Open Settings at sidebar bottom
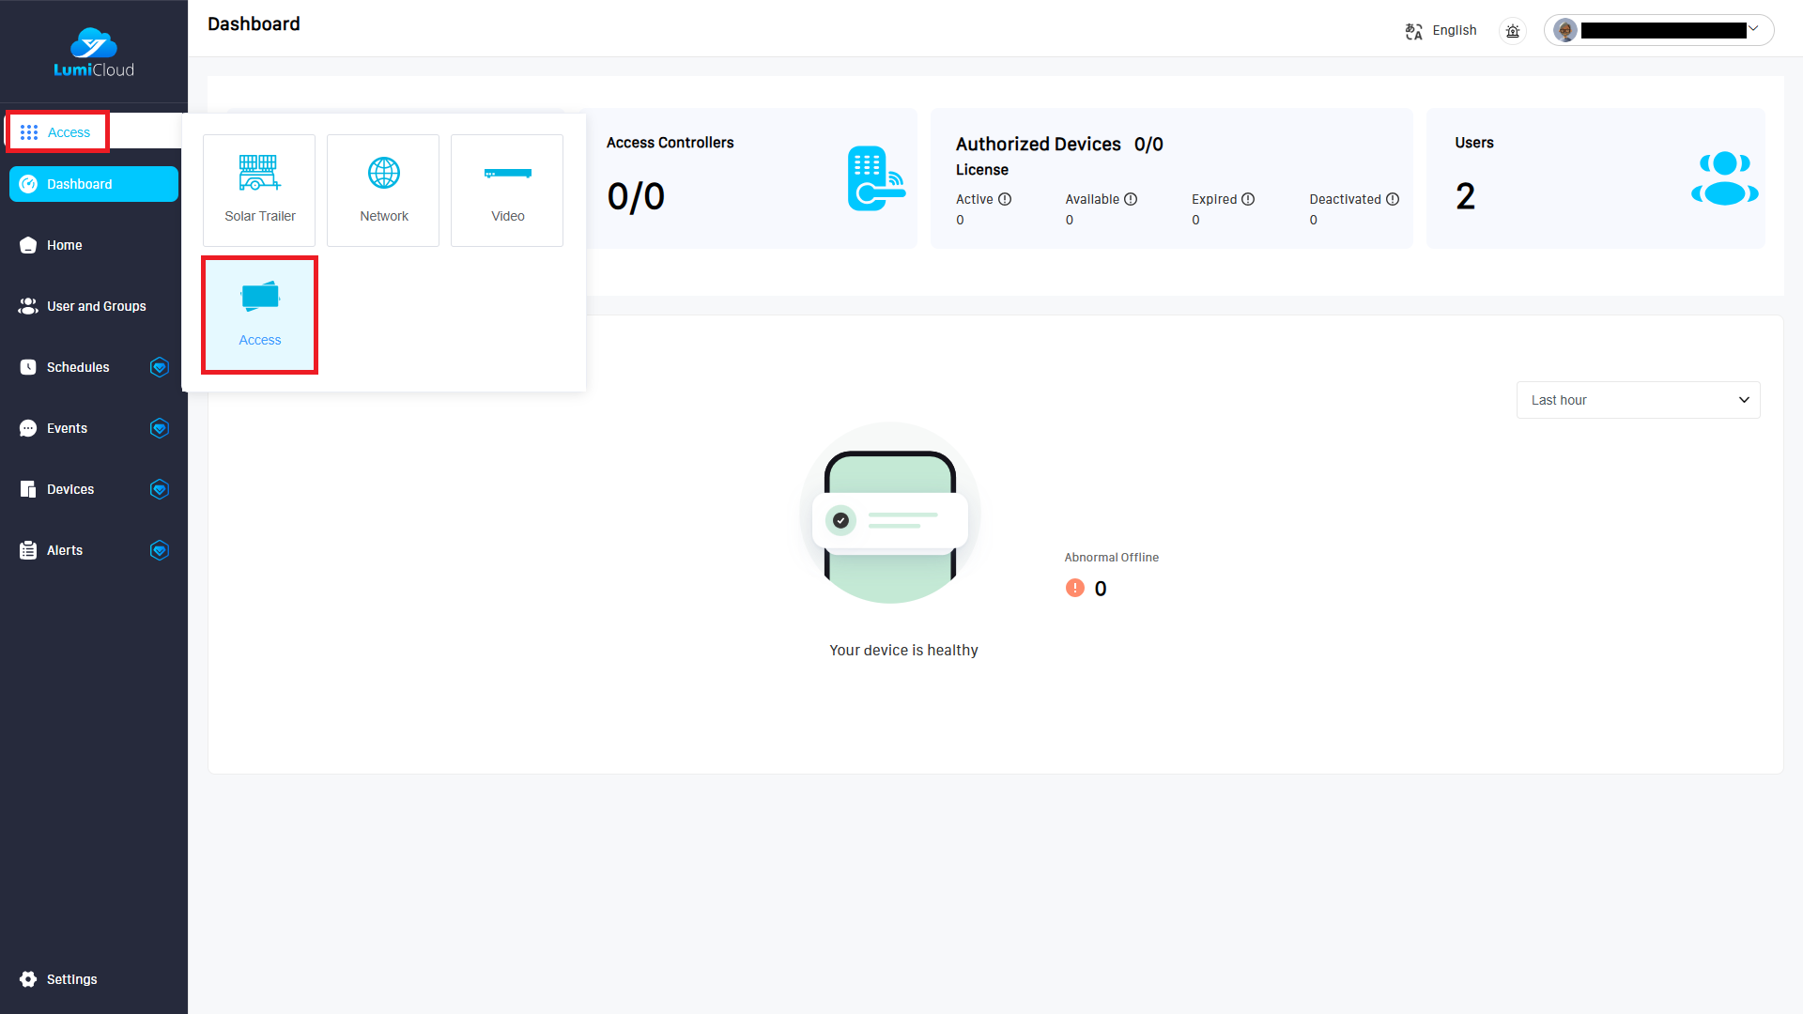This screenshot has height=1014, width=1803. point(70,979)
